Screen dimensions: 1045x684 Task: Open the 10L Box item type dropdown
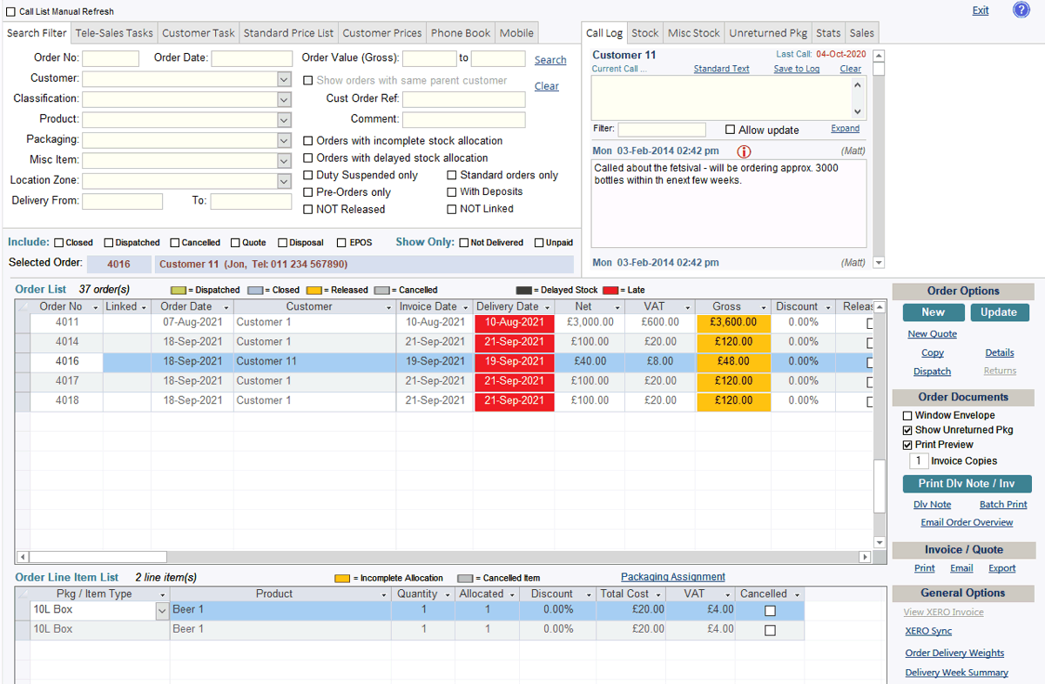[162, 609]
